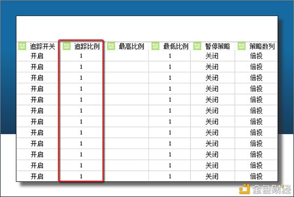Open 策略数列 倍投 dropdown in first row

pos(255,56)
